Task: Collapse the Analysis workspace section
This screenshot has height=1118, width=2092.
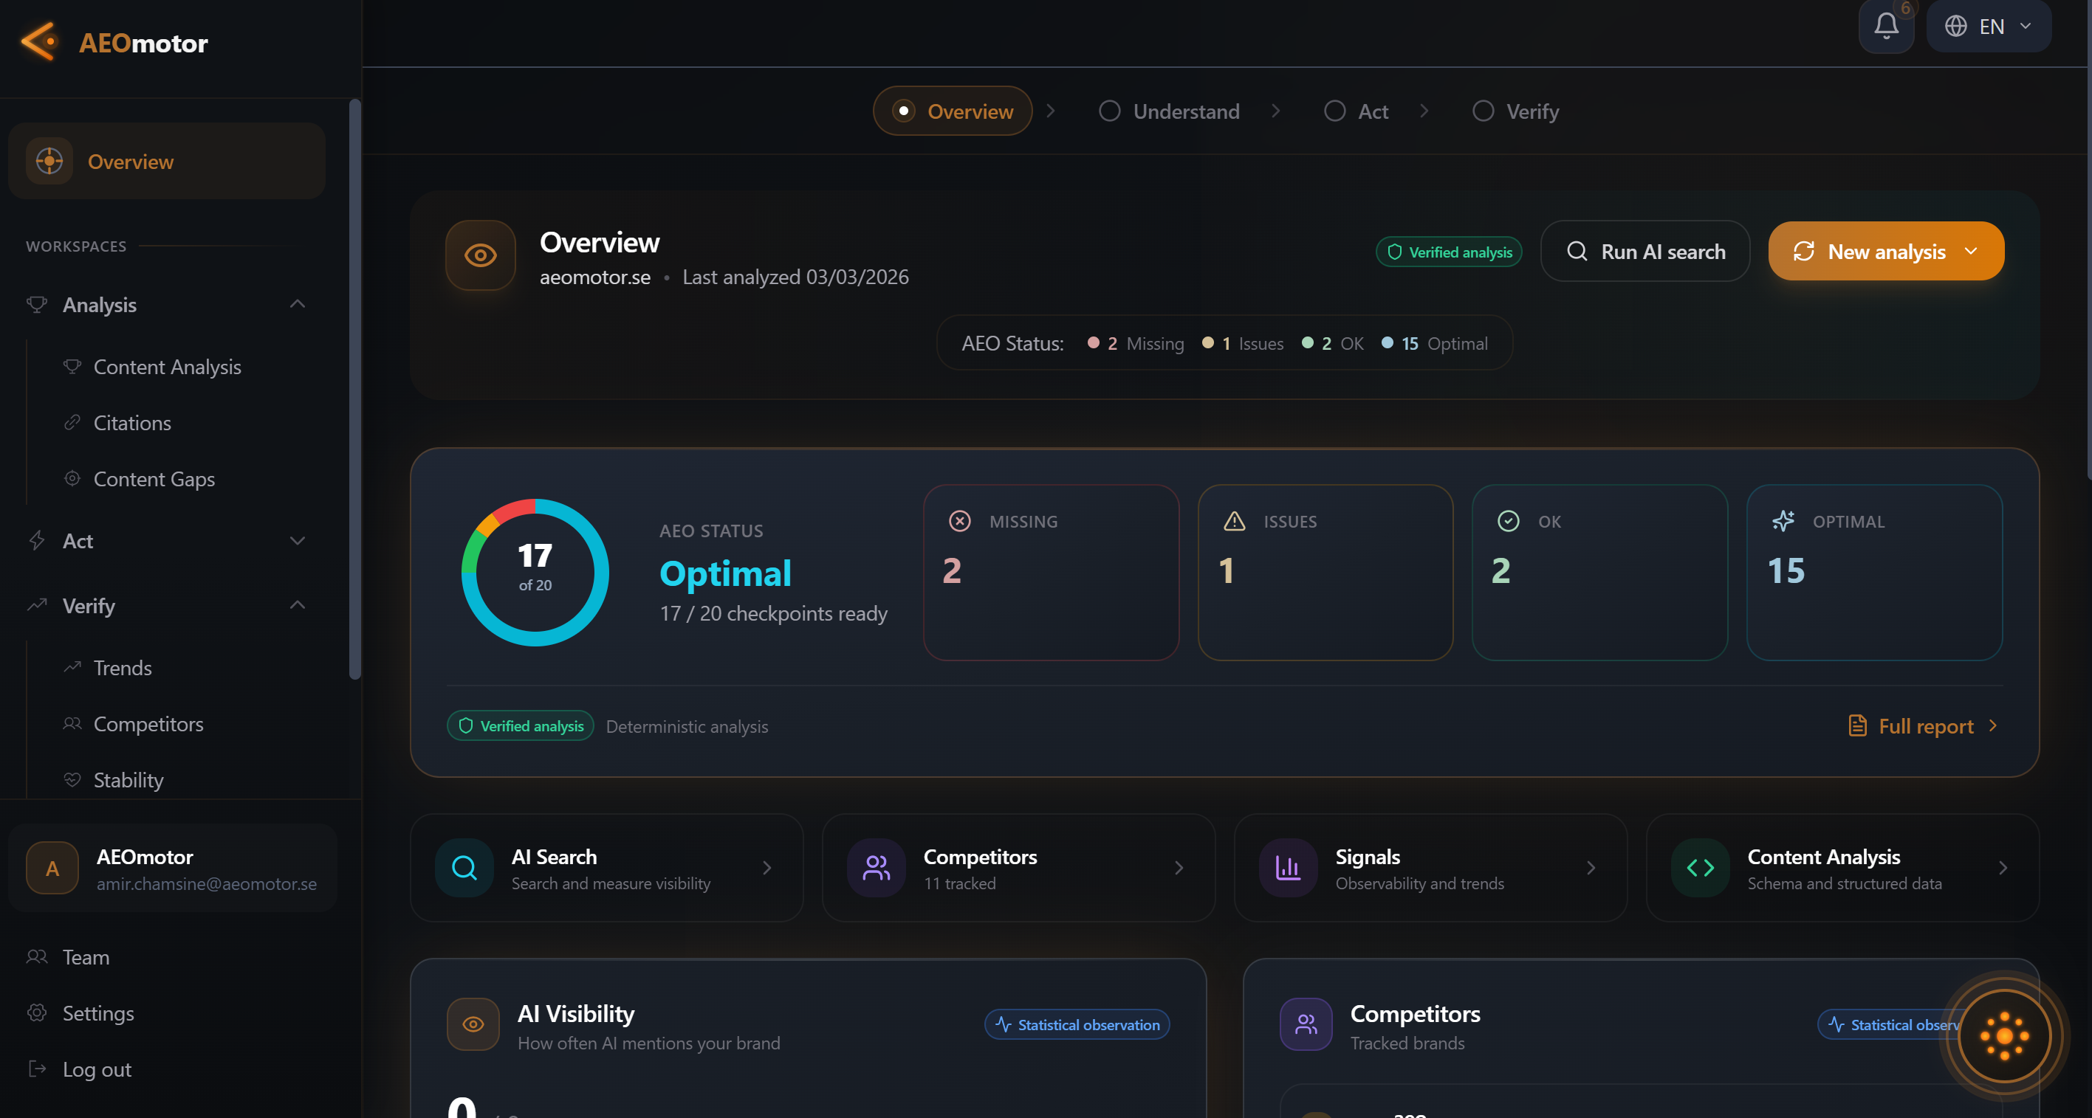Action: click(x=298, y=304)
